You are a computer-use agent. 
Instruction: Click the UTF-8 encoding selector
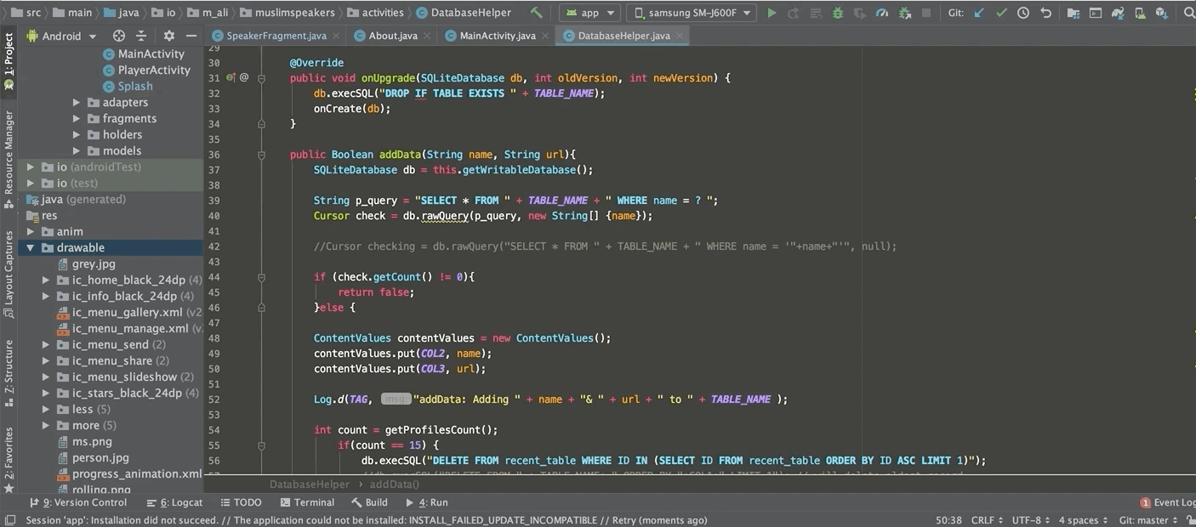click(x=1031, y=520)
